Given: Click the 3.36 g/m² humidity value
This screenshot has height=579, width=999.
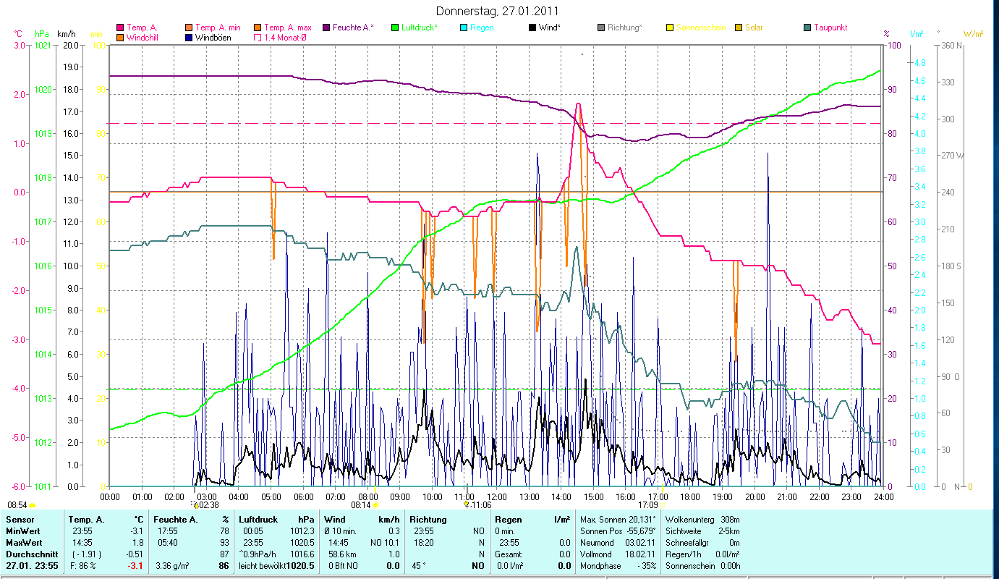Looking at the screenshot, I should (x=172, y=565).
